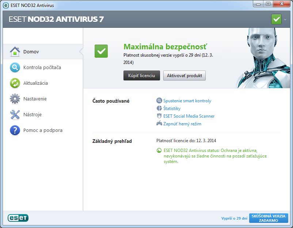Viewport: 293px width, 228px height.
Task: Click 'Platnosť licencie do: 12. 3. 2014'
Action: tap(186, 141)
